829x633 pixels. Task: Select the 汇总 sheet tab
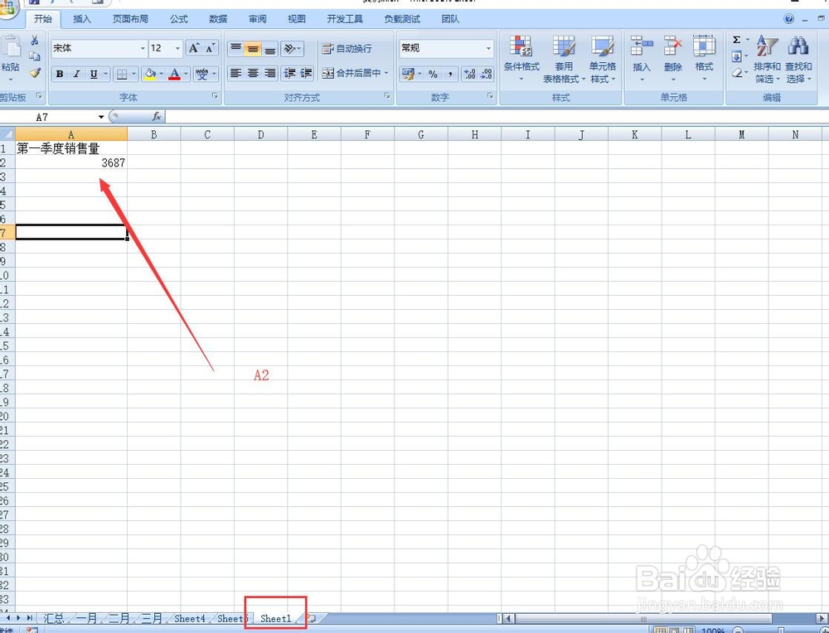pyautogui.click(x=53, y=618)
